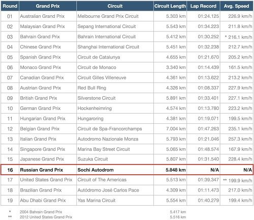Viewport: 254px width, 220px height.
Task: Select Circuit de Catalunya cell
Action: (115, 57)
